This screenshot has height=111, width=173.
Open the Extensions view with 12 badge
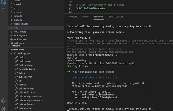tap(3, 2)
